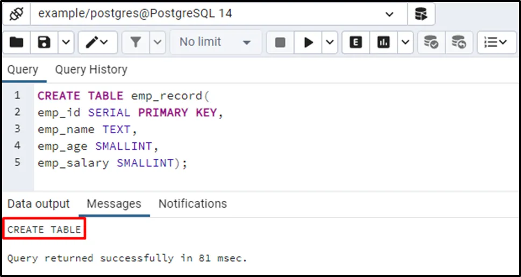The height and width of the screenshot is (277, 521).
Task: Open the connection selector dropdown
Action: [390, 14]
